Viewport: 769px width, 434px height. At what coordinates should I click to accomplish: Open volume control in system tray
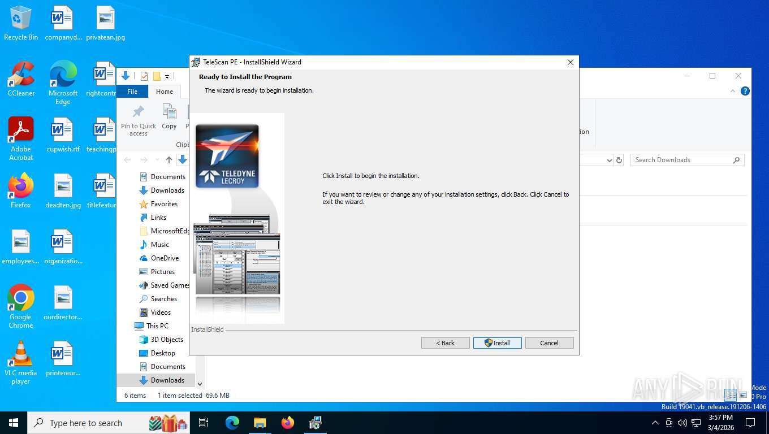click(x=682, y=423)
